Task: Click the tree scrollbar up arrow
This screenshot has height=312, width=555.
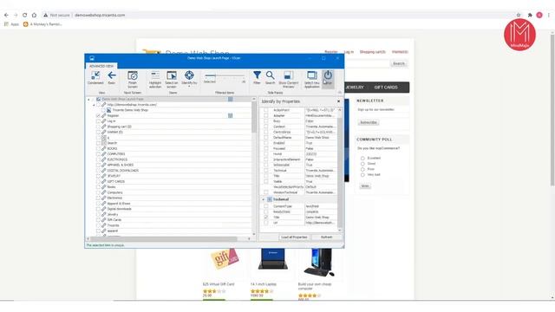Action: (254, 99)
